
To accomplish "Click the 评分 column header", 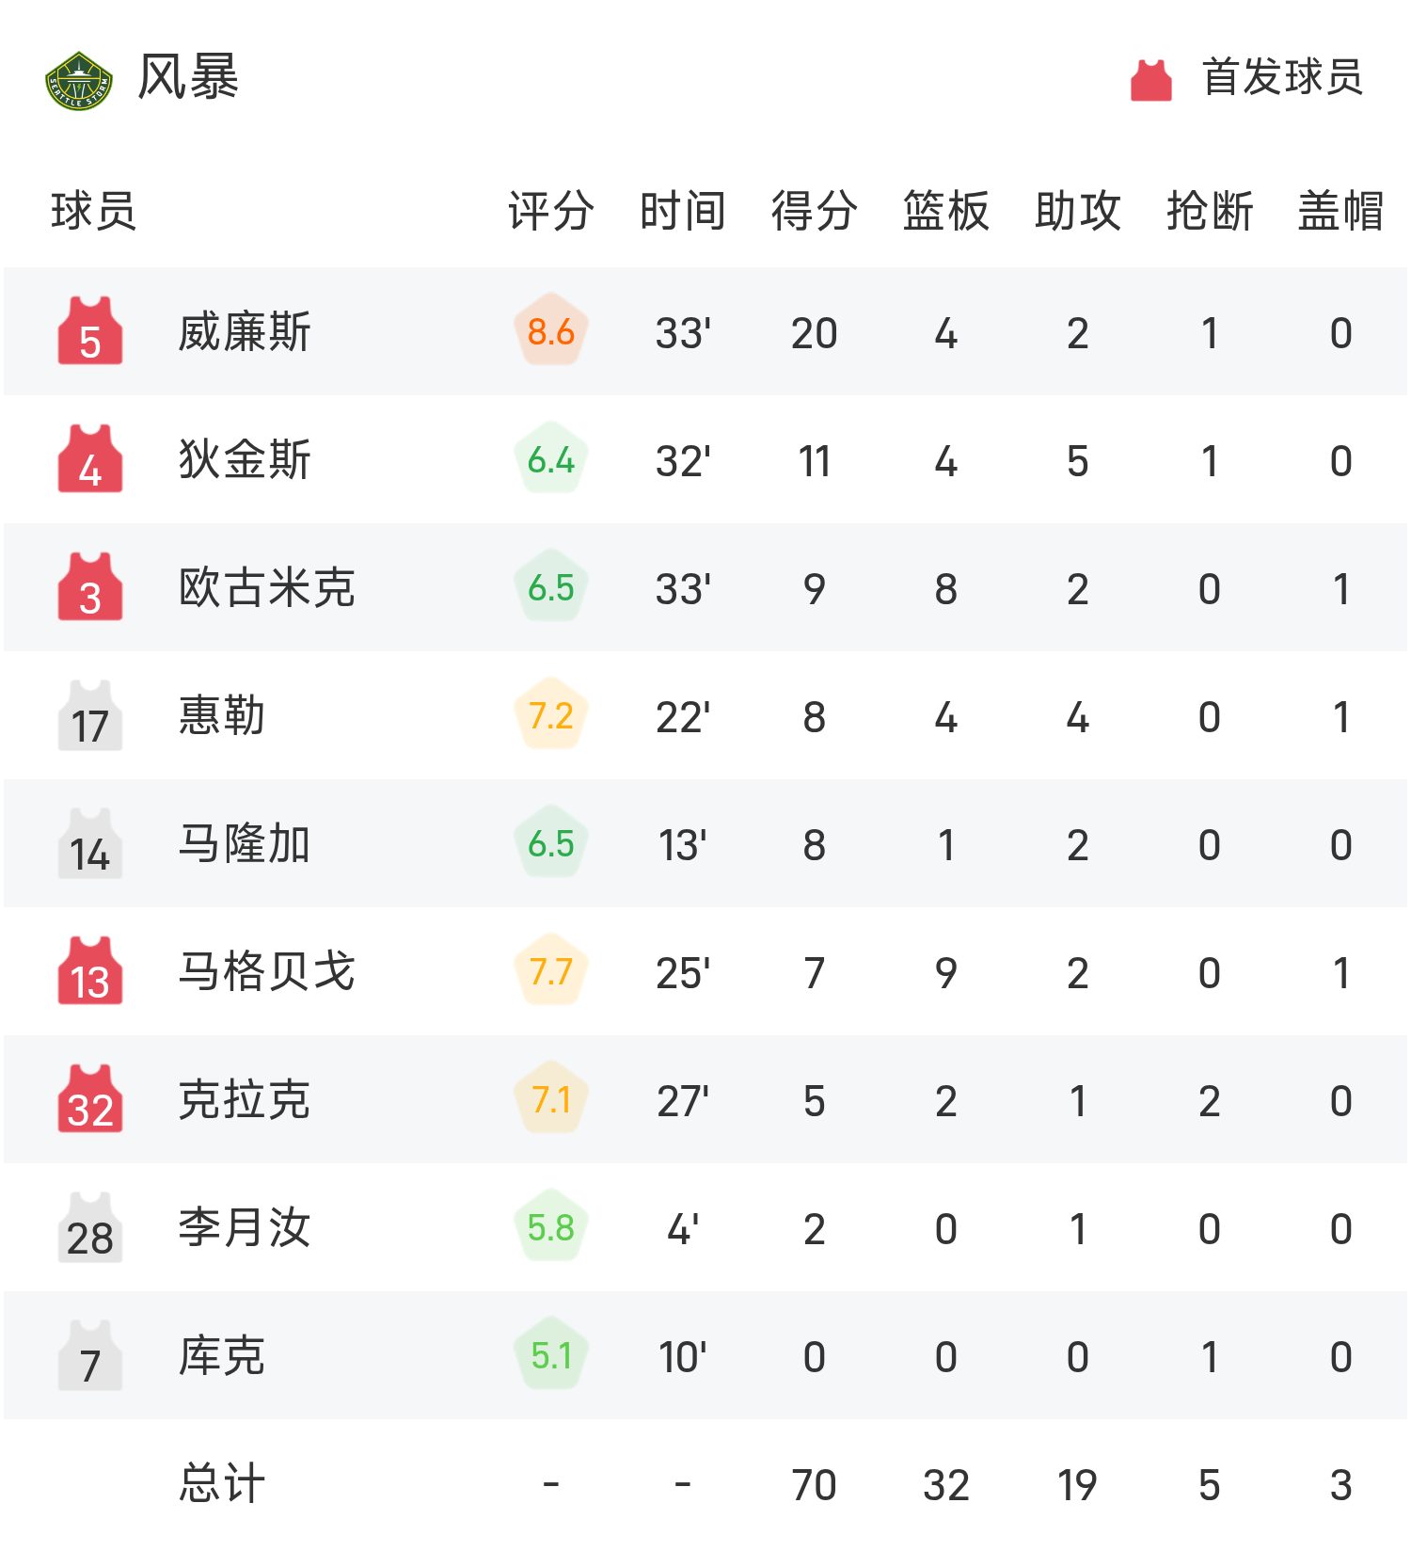I will point(551,211).
